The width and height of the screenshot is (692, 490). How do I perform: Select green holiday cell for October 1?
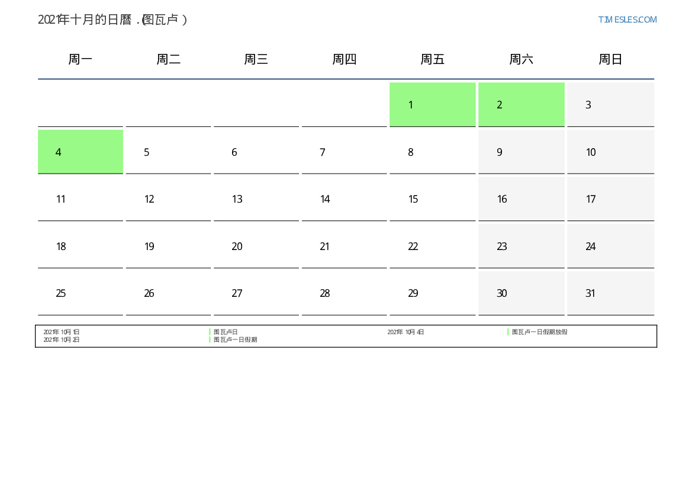[433, 105]
